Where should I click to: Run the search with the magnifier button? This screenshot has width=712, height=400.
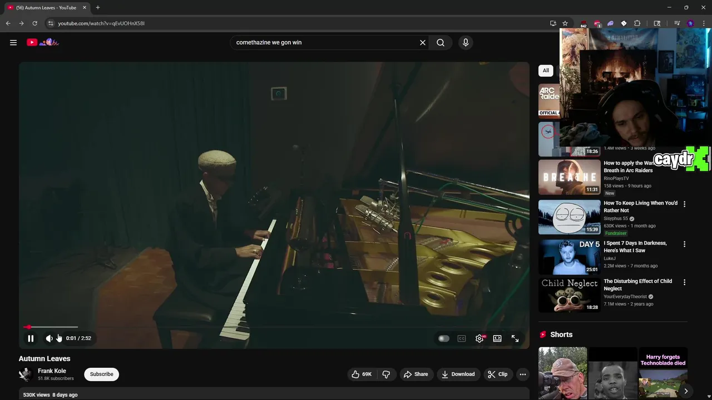click(x=441, y=42)
